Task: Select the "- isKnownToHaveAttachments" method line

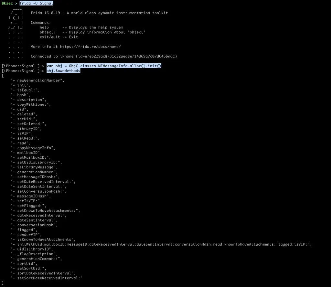Action: click(x=43, y=239)
